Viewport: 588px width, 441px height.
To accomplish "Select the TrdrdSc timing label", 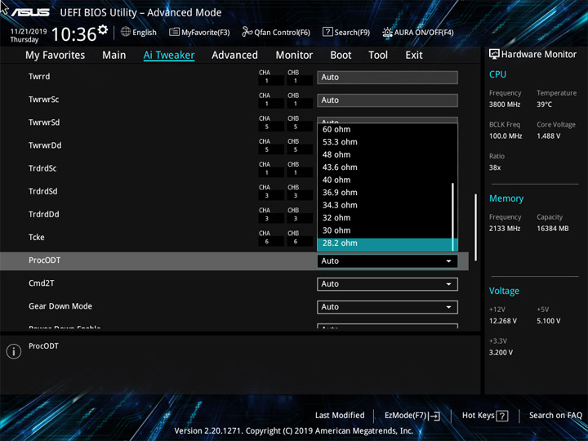I will (42, 168).
